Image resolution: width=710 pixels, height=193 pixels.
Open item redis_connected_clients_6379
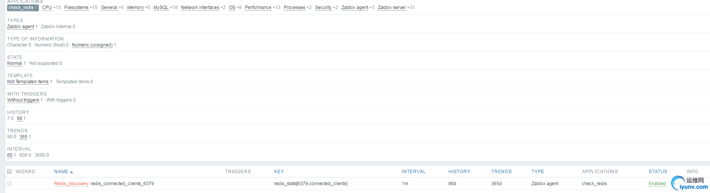(122, 184)
